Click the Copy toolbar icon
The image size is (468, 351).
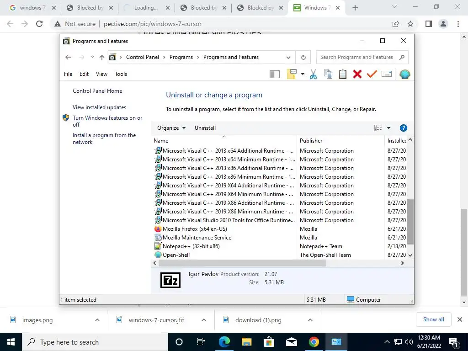coord(328,74)
